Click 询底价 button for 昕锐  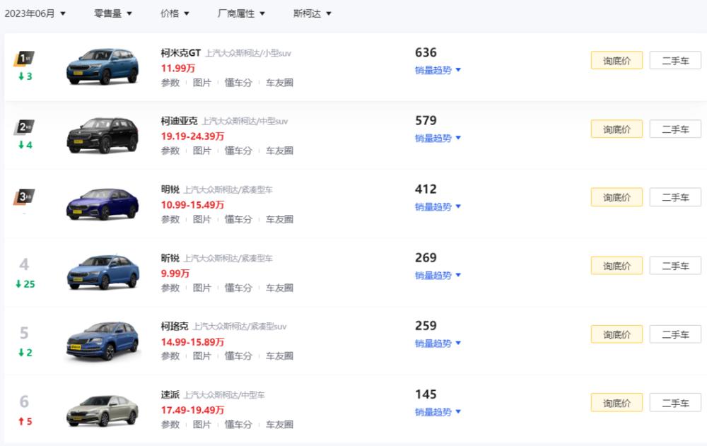pos(616,265)
